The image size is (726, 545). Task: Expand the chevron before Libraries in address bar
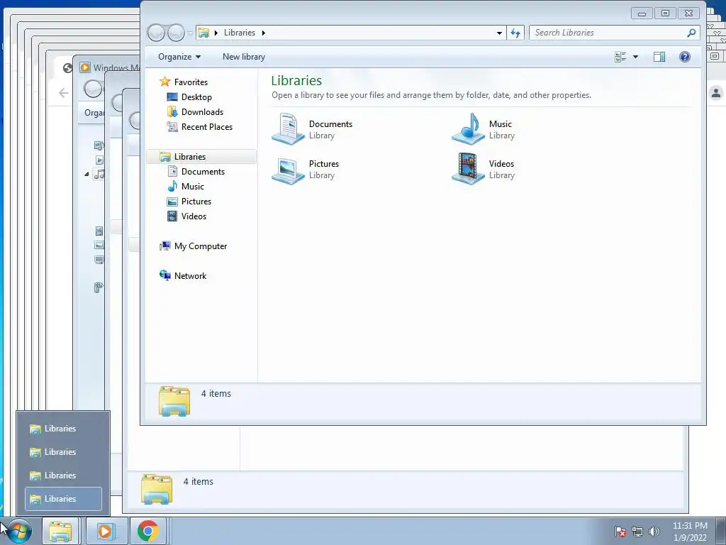click(216, 33)
